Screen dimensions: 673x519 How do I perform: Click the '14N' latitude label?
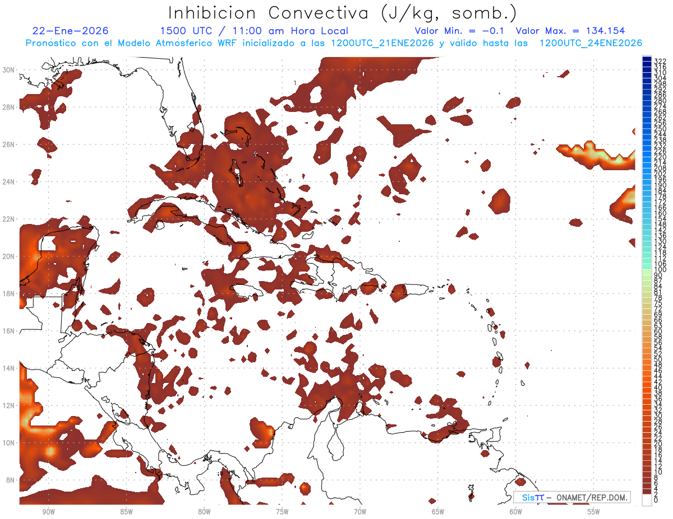[x=9, y=368]
